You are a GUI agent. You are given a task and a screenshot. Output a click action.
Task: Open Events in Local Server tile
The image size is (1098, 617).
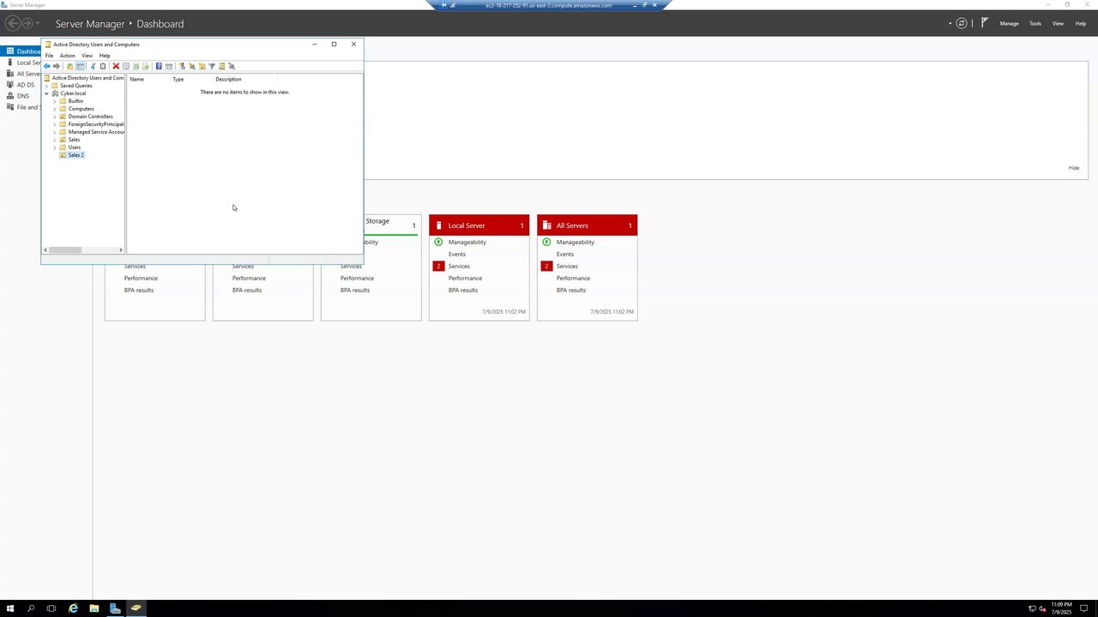coord(457,255)
